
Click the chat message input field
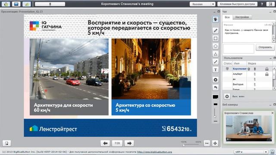tap(238, 49)
